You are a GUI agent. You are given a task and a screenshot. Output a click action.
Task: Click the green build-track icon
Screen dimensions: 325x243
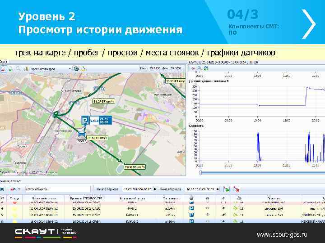pyautogui.click(x=227, y=189)
